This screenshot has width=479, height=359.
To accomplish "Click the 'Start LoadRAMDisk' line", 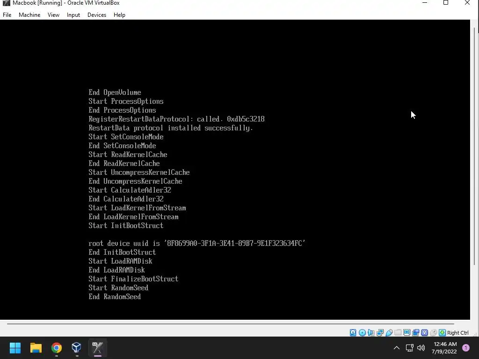I will (120, 261).
